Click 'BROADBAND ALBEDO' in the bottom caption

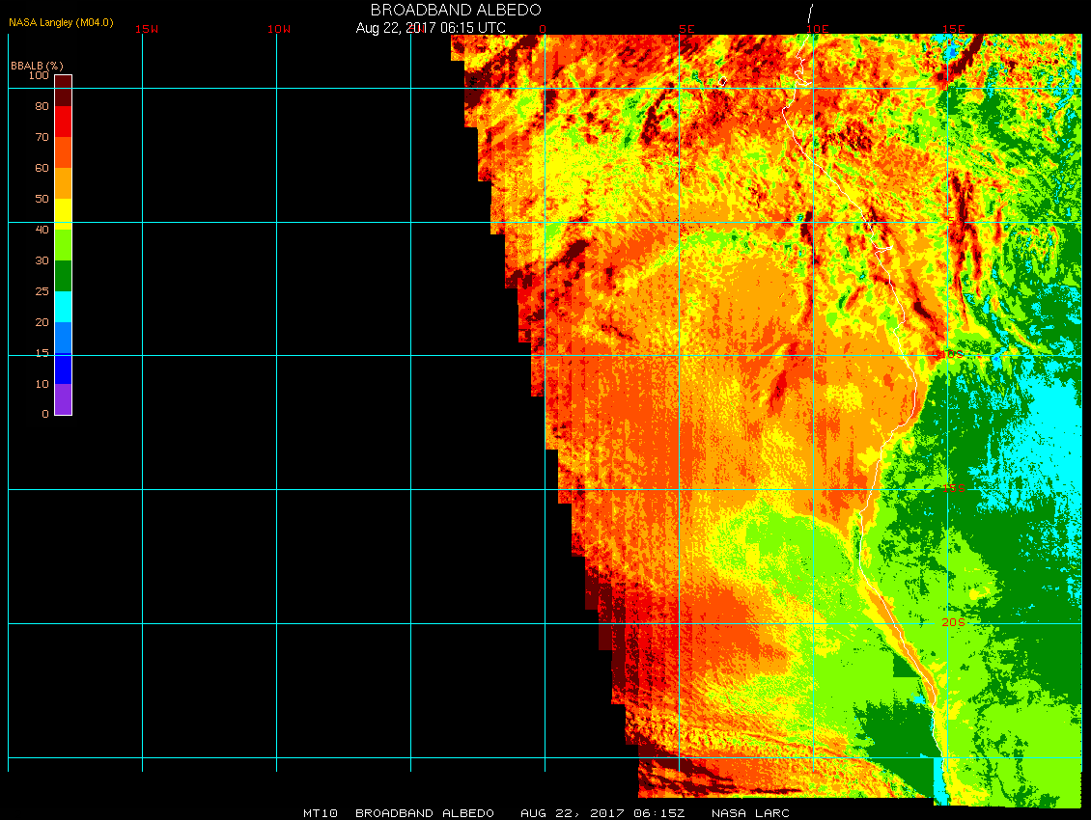coord(425,812)
